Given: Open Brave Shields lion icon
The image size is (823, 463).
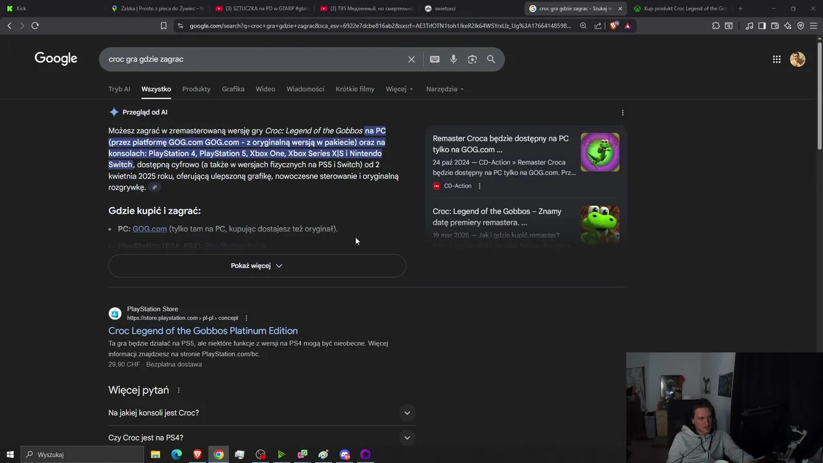Looking at the screenshot, I should coord(613,26).
